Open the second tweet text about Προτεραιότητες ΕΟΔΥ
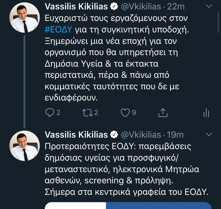 127,169
